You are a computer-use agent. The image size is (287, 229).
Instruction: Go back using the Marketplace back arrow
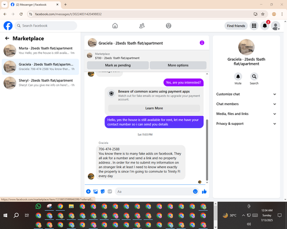click(x=7, y=38)
